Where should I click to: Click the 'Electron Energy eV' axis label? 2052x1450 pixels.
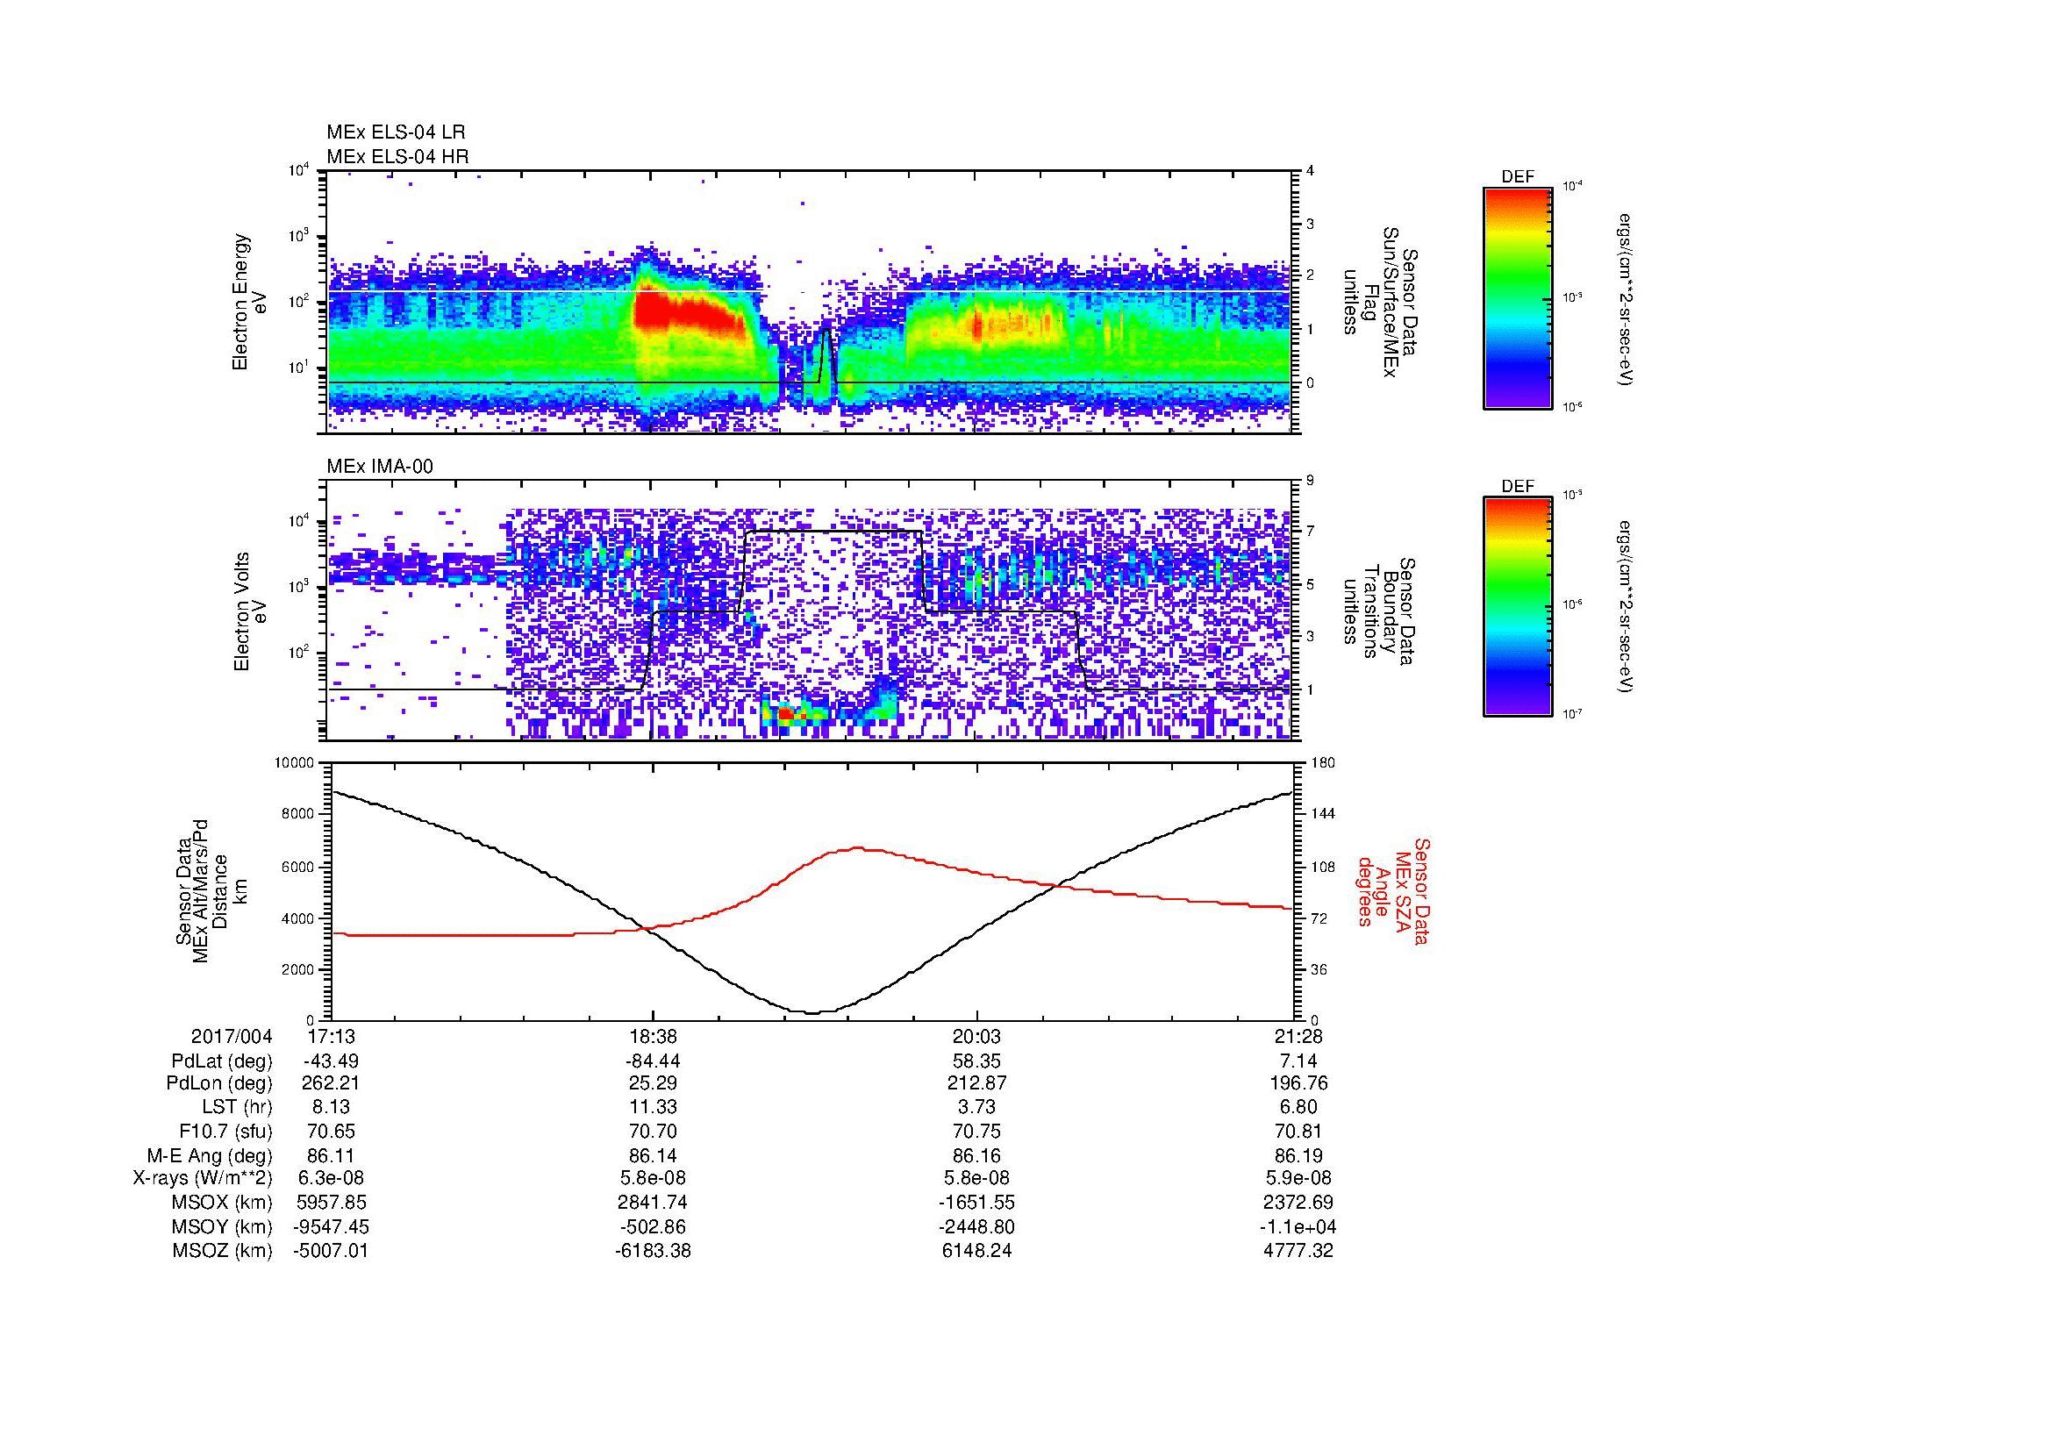(250, 302)
